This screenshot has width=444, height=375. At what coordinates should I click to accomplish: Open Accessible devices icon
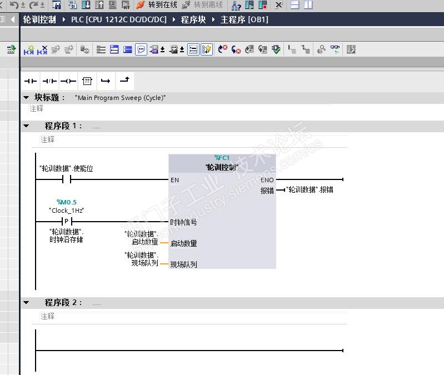236,5
